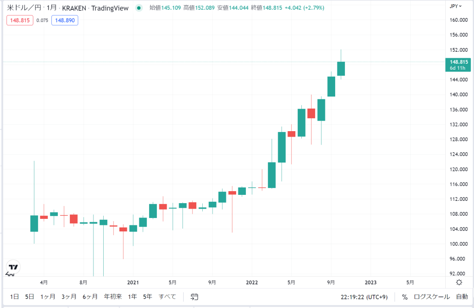The image size is (474, 308).
Task: Toggle 自動 auto scale
Action: point(462,296)
